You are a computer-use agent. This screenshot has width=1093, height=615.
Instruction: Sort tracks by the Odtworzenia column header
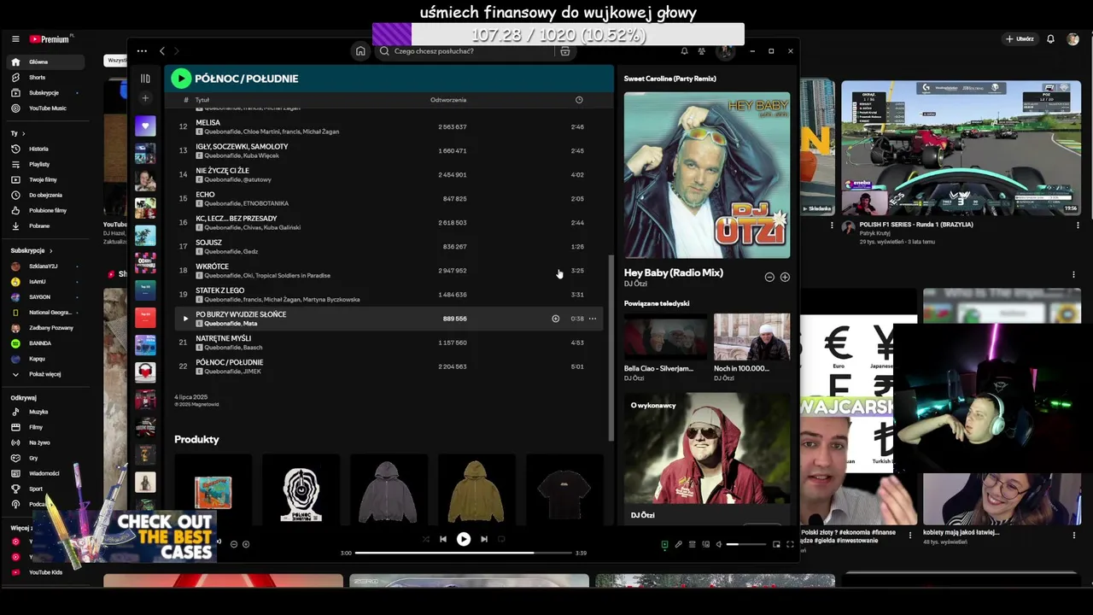[x=448, y=100]
